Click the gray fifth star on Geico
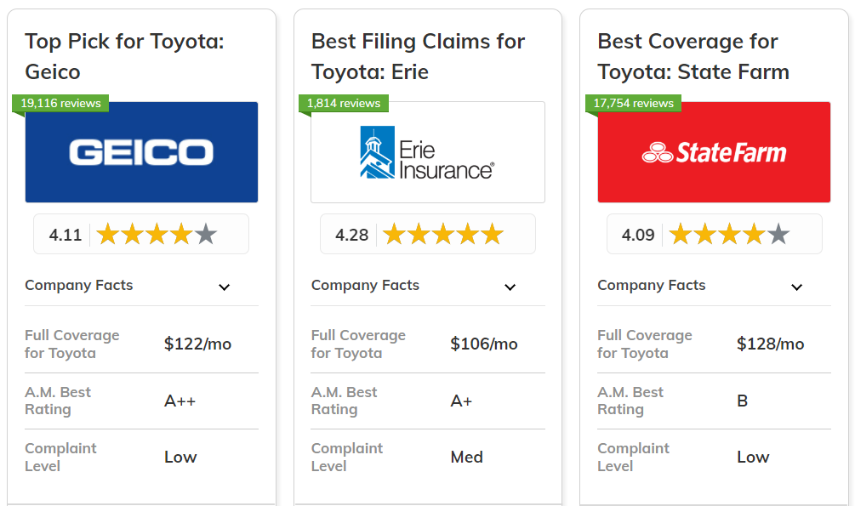This screenshot has height=506, width=855. click(x=205, y=234)
